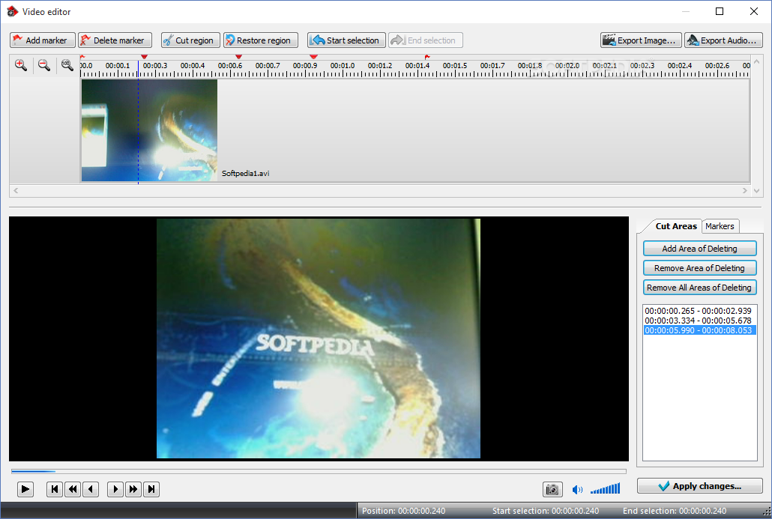The width and height of the screenshot is (772, 519).
Task: Zoom out of the timeline
Action: (x=44, y=65)
